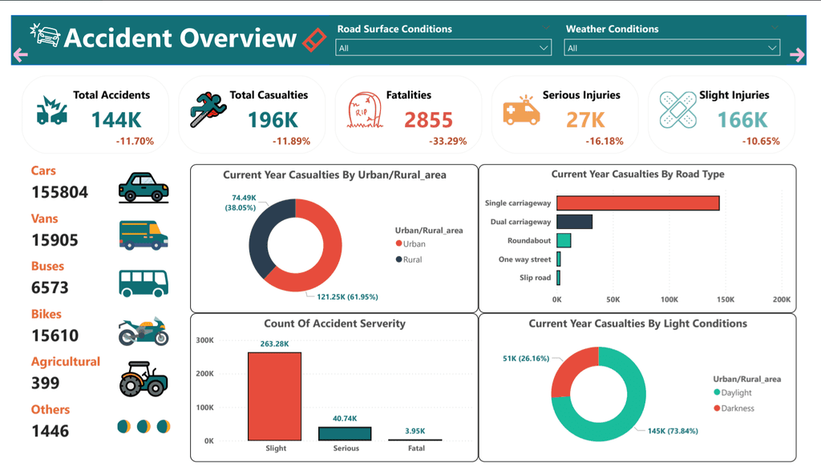The height and width of the screenshot is (474, 821).
Task: Click the pink left arrow navigation icon
Action: [20, 55]
